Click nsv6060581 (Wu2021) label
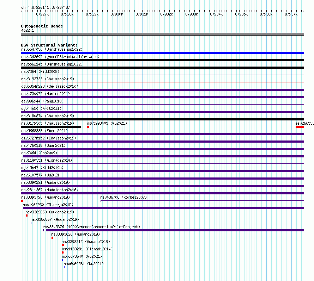Image resolution: width=314 pixels, height=281 pixels. 84,264
